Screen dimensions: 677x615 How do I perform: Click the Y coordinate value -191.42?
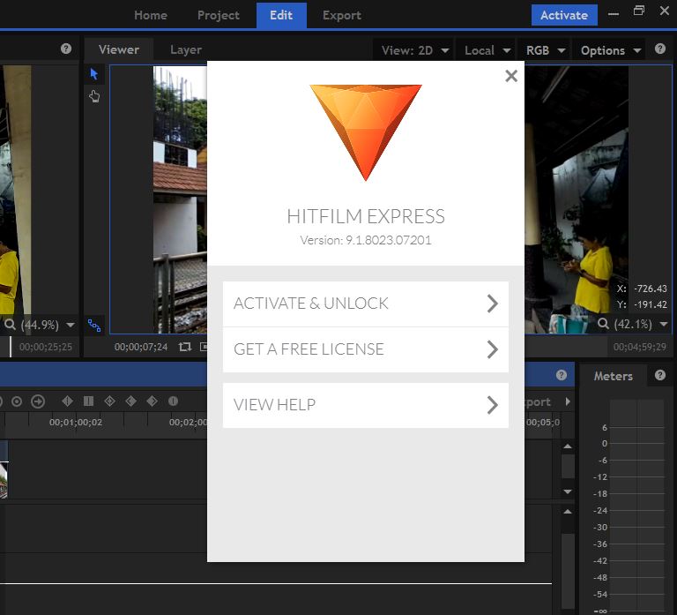[651, 304]
